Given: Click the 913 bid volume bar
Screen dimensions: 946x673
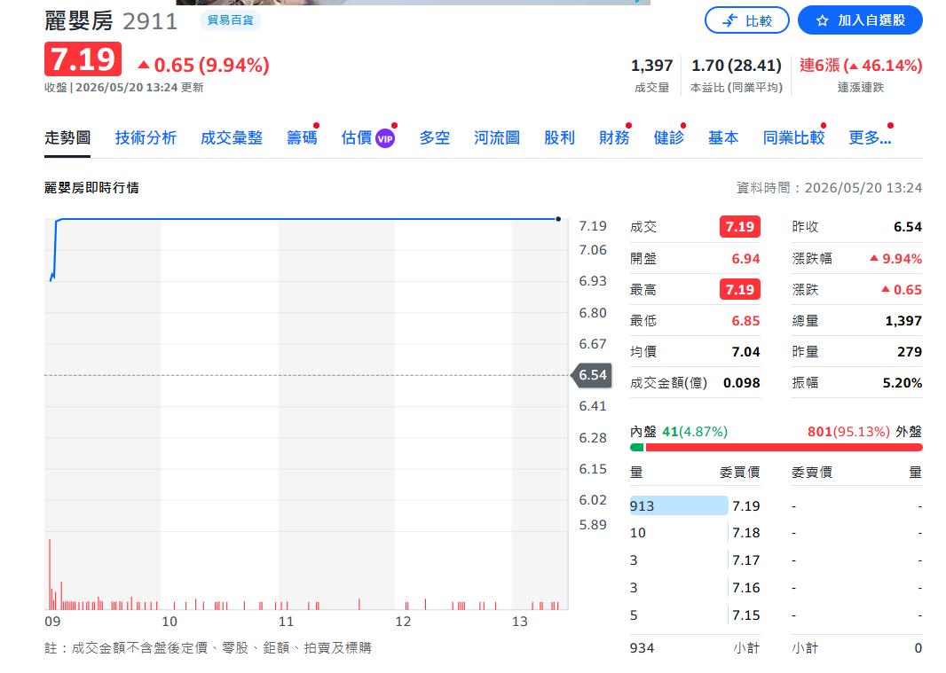Looking at the screenshot, I should pyautogui.click(x=679, y=505).
